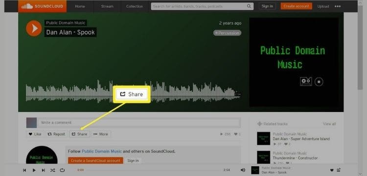Play the Dan Alan - Spook track
367x176 pixels.
click(34, 28)
